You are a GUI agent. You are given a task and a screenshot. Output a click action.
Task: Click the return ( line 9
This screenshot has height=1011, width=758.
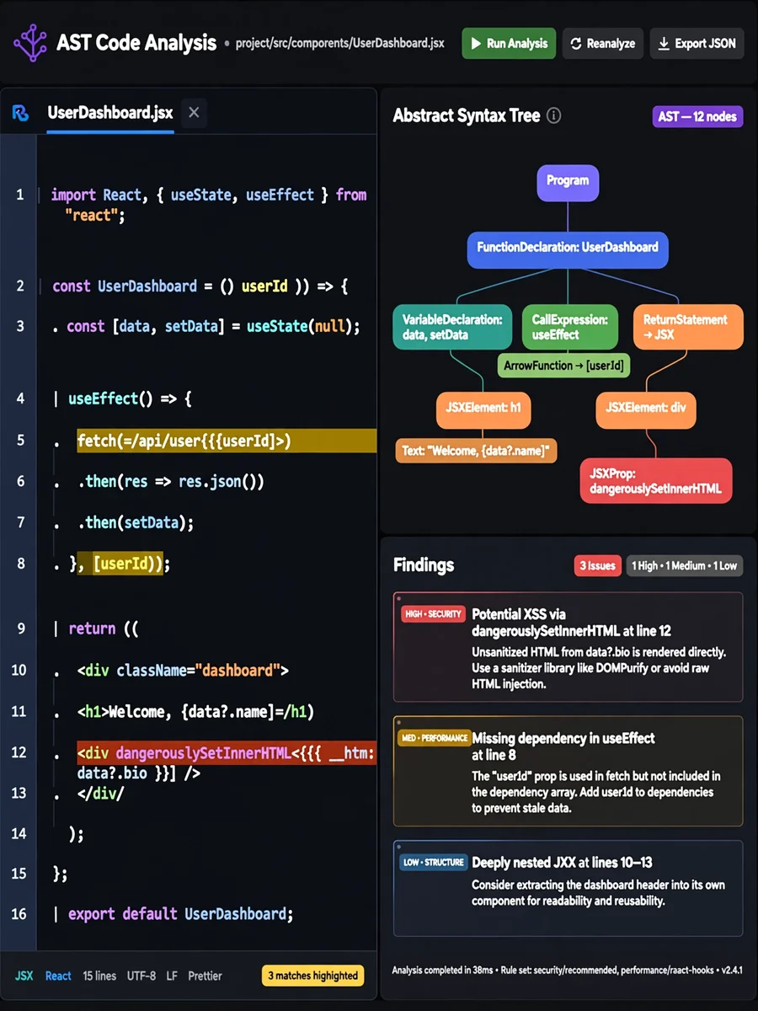[x=103, y=629]
